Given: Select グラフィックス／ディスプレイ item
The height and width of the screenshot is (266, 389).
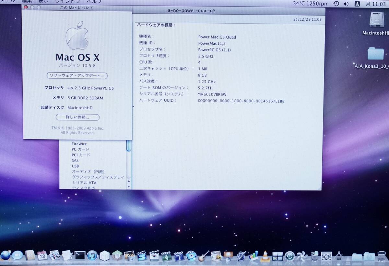Looking at the screenshot, I should (98, 177).
